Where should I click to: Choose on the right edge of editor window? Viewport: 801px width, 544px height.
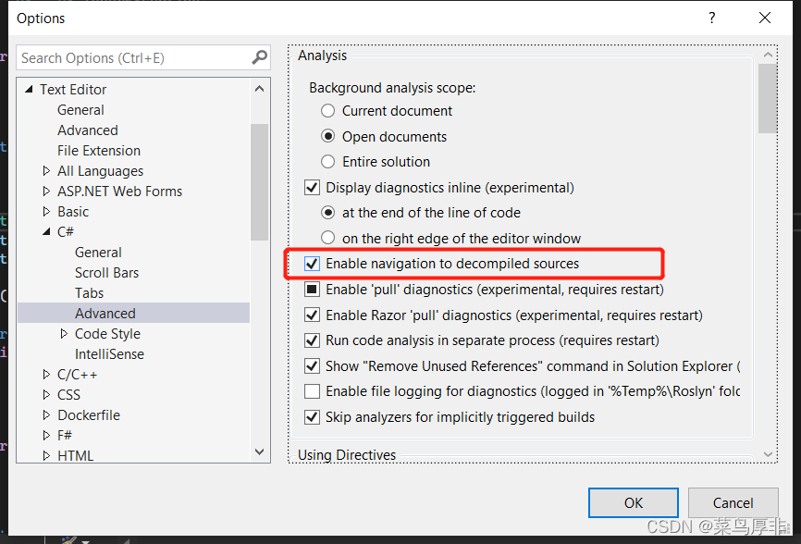(x=328, y=238)
